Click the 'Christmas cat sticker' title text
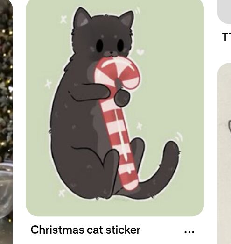 coord(85,230)
